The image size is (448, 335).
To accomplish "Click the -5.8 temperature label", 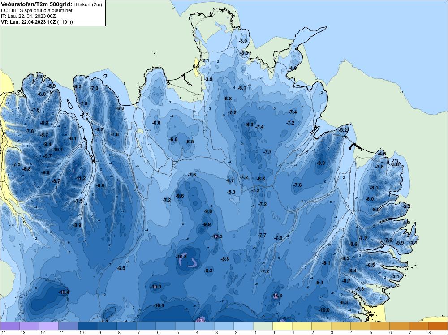I will [360, 289].
